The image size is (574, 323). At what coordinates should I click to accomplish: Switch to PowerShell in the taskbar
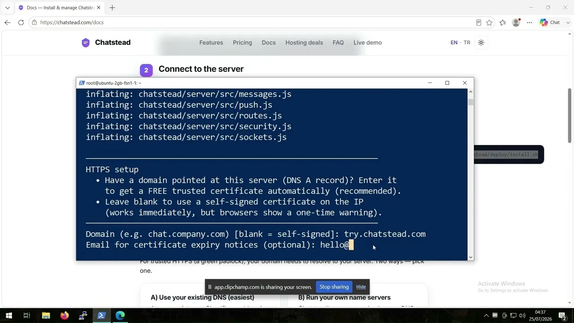point(101,315)
